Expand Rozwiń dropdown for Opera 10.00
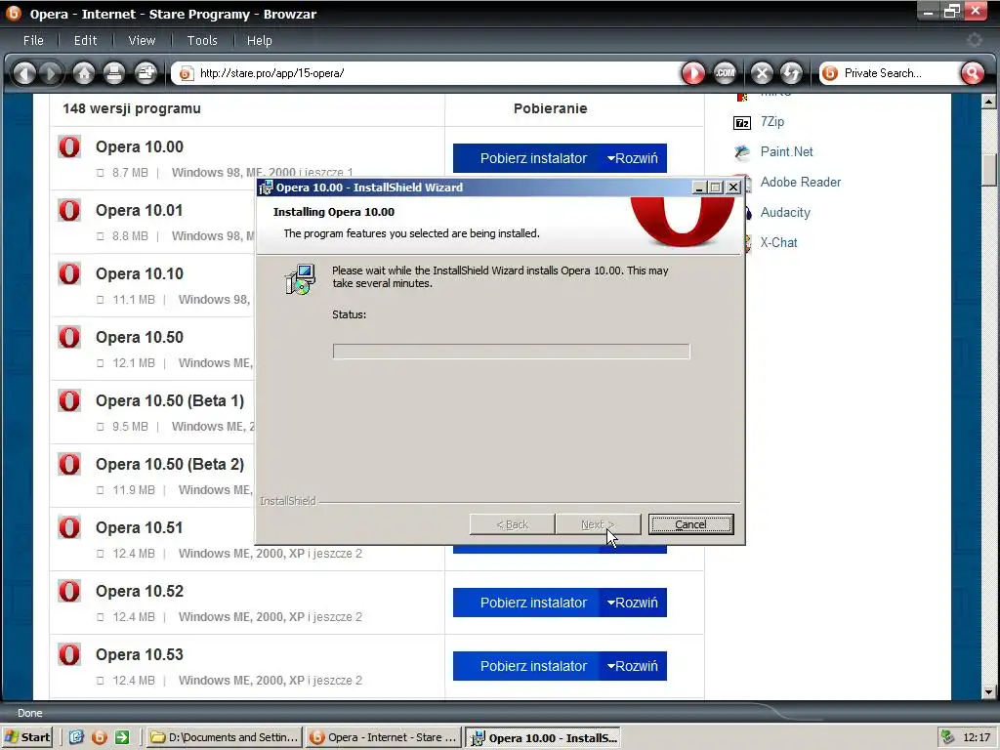The image size is (1000, 750). point(633,158)
